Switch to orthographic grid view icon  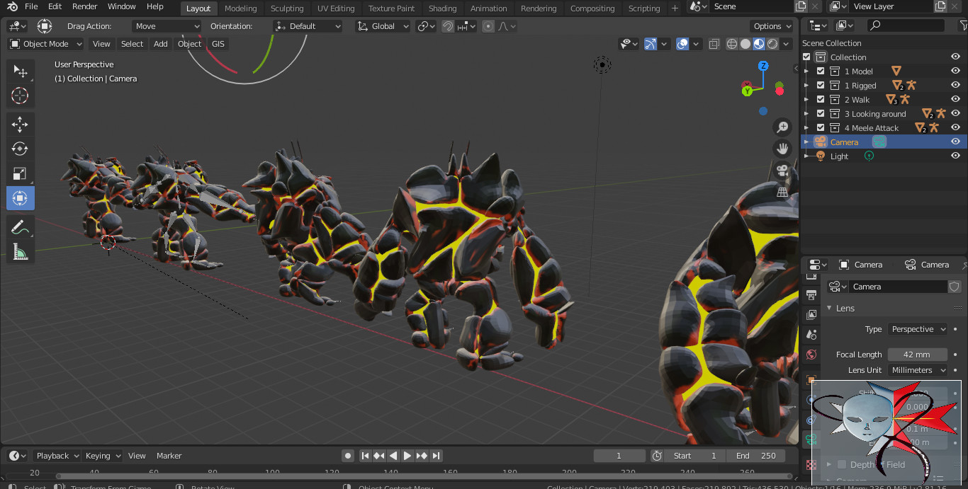(782, 192)
